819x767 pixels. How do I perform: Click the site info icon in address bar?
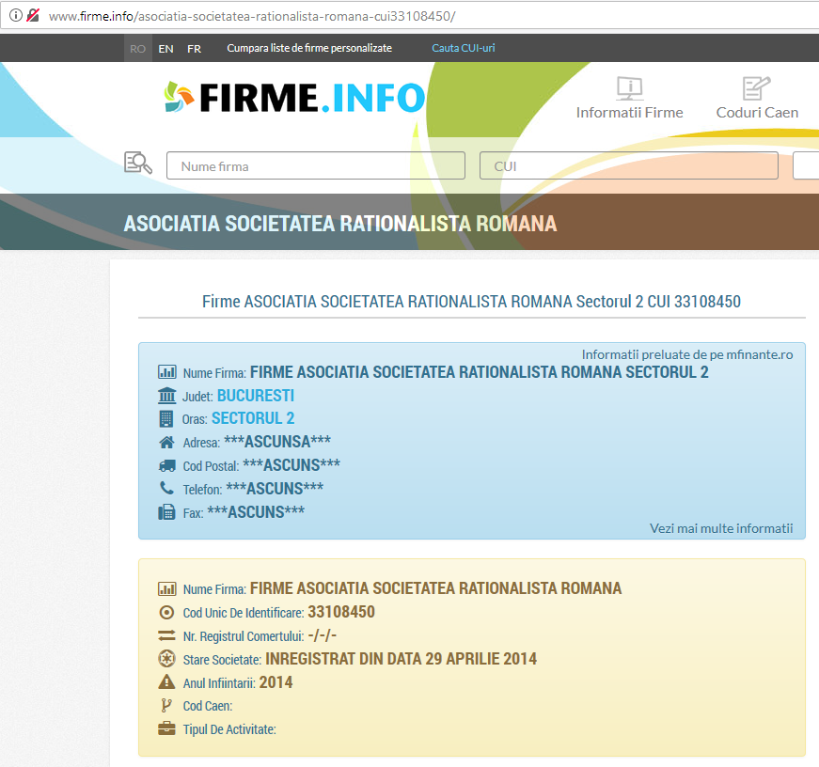pos(16,15)
